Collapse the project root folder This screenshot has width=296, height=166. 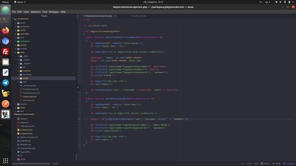(13, 19)
